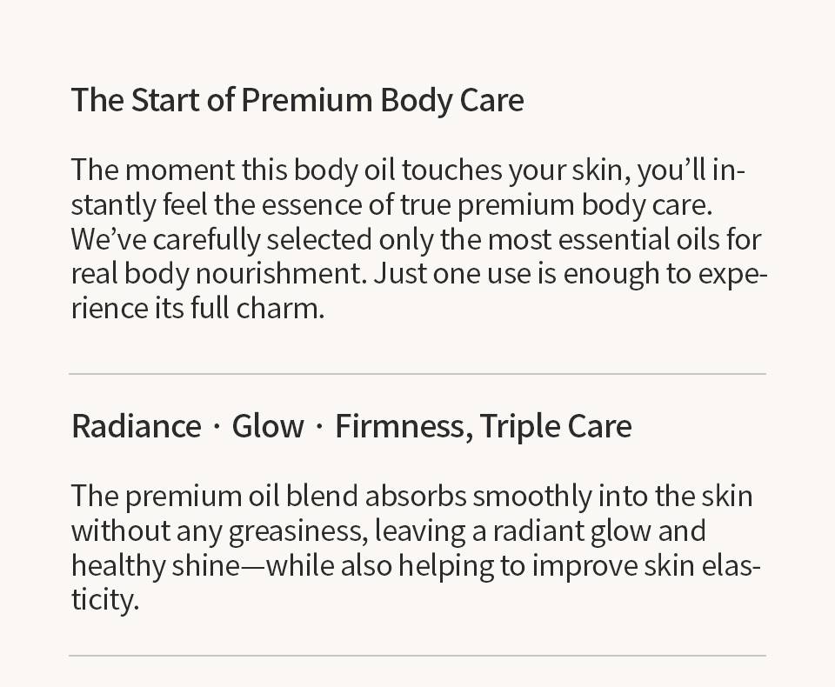This screenshot has width=835, height=687.
Task: Click the word 'Glow' in the second heading
Action: click(268, 426)
